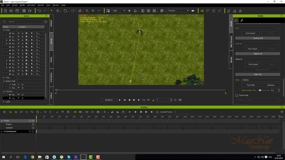Adjust the Path Position slider handle
This screenshot has height=160, width=285.
point(260,90)
